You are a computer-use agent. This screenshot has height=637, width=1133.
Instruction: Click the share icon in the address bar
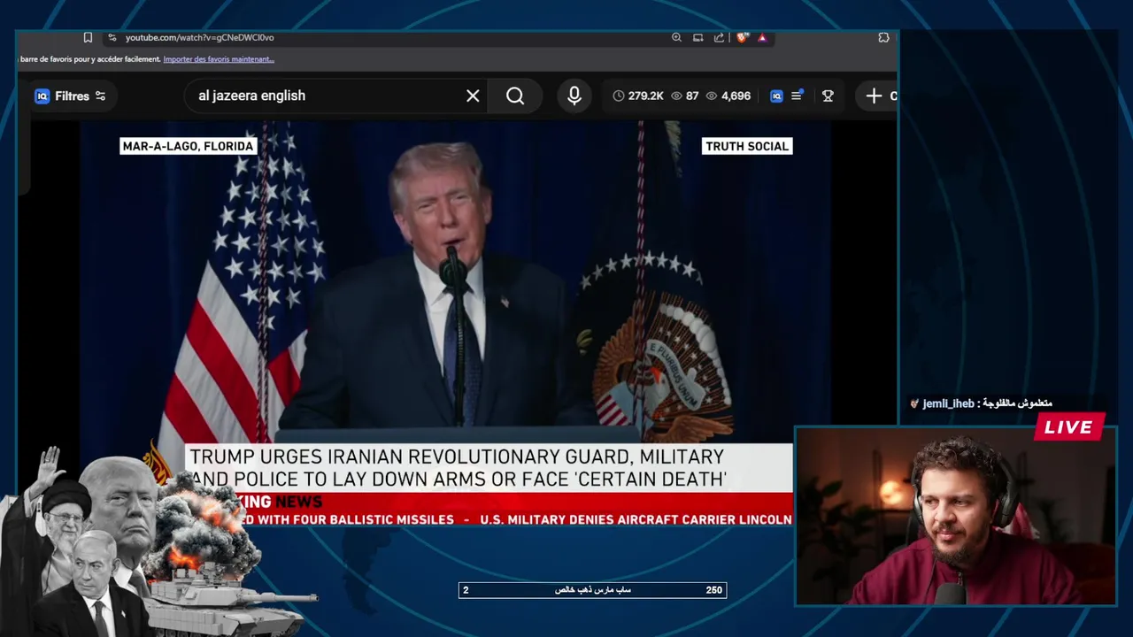click(719, 37)
